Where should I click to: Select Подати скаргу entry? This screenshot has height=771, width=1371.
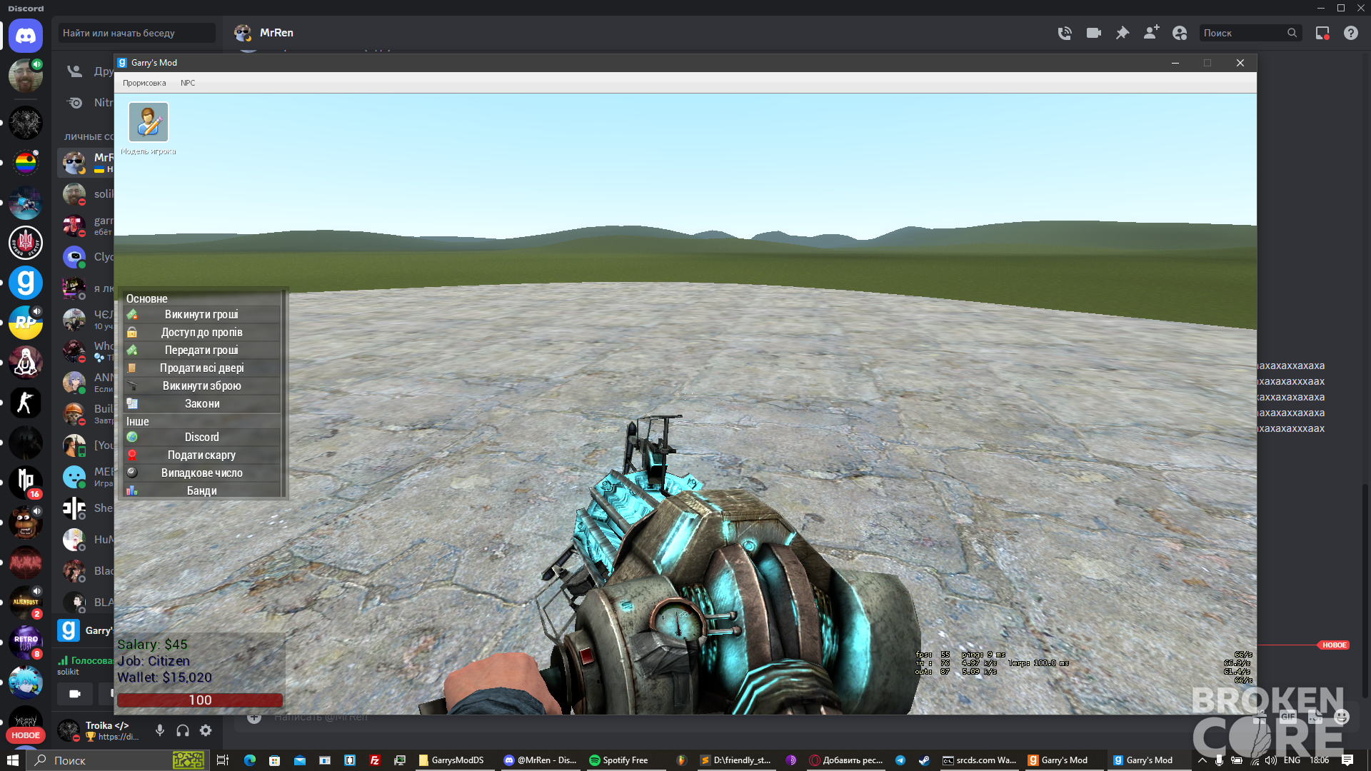(x=202, y=455)
